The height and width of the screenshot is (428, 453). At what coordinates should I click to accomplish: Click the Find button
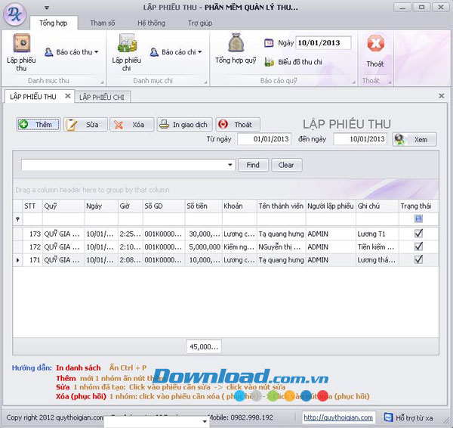tap(253, 165)
